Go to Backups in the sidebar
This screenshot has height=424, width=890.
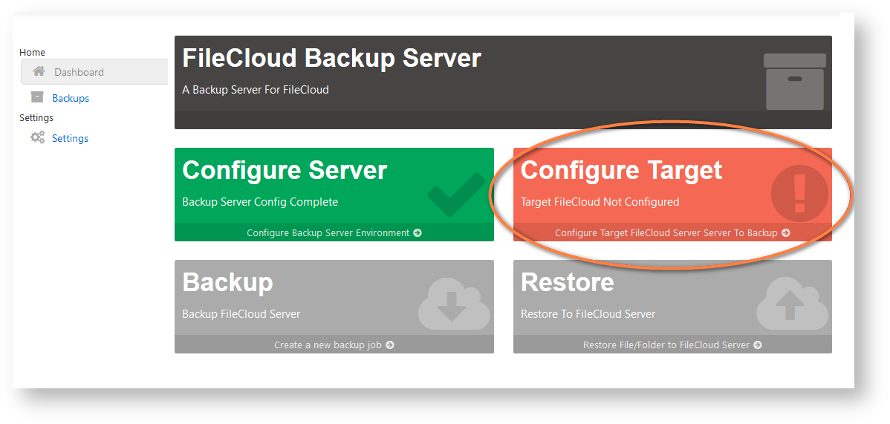pyautogui.click(x=71, y=98)
